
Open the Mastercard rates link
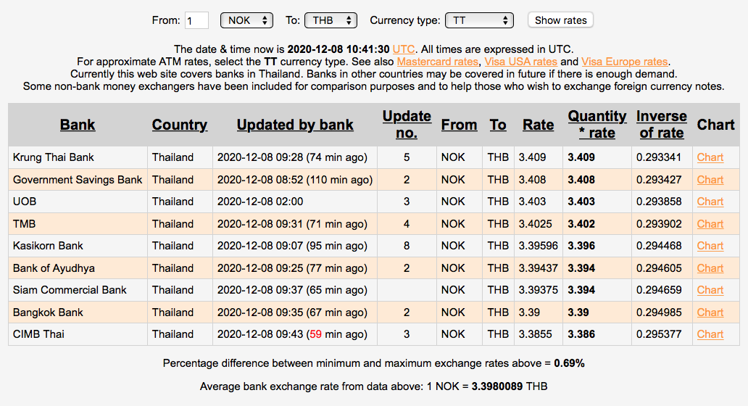pyautogui.click(x=438, y=62)
